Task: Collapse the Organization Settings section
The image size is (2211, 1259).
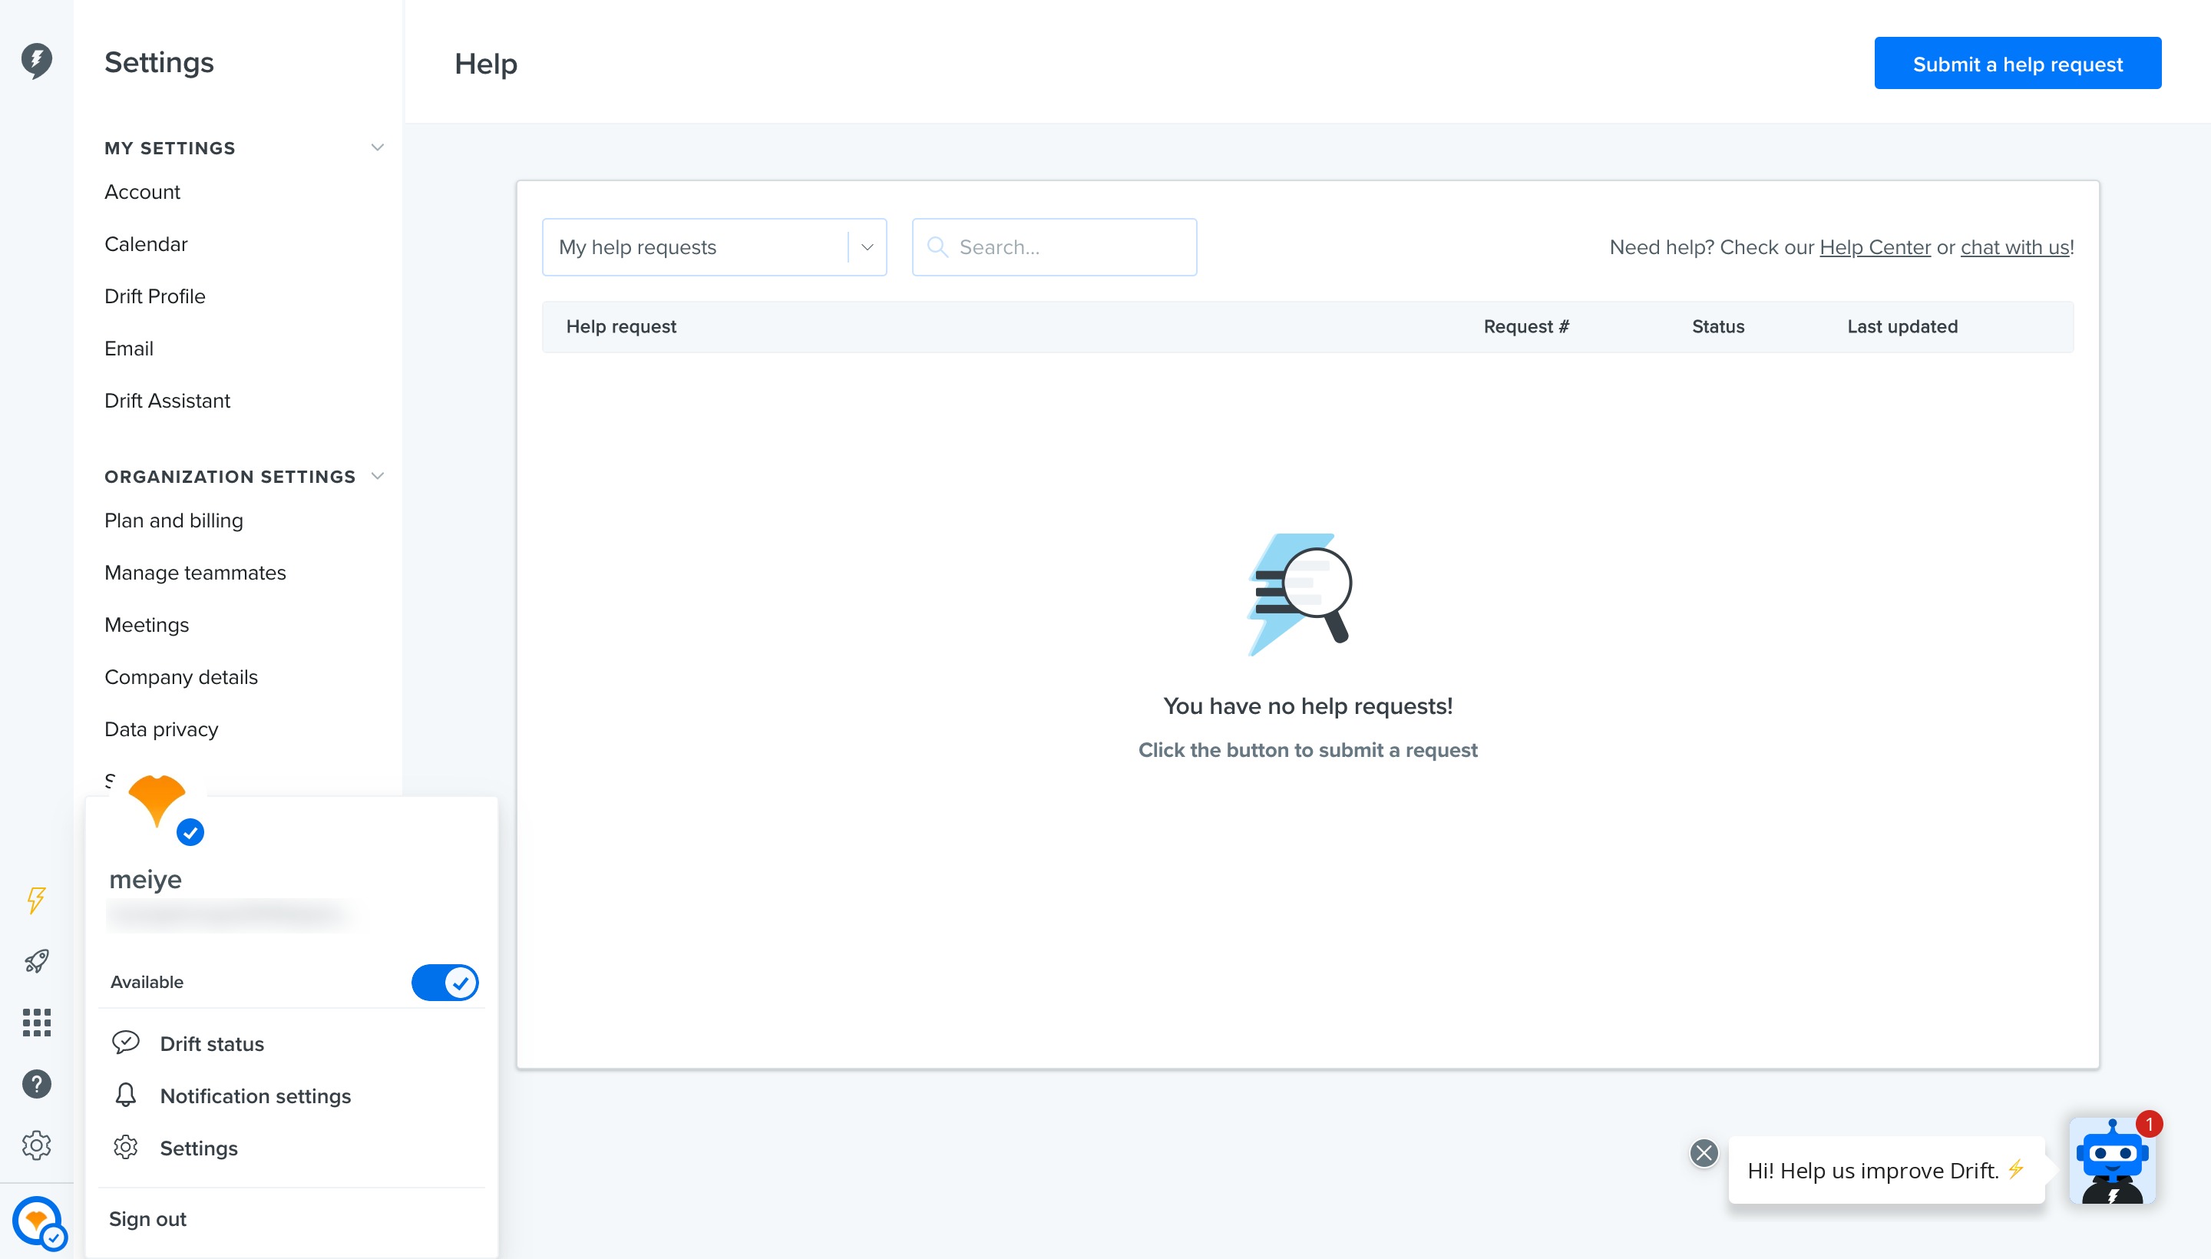Action: coord(377,477)
